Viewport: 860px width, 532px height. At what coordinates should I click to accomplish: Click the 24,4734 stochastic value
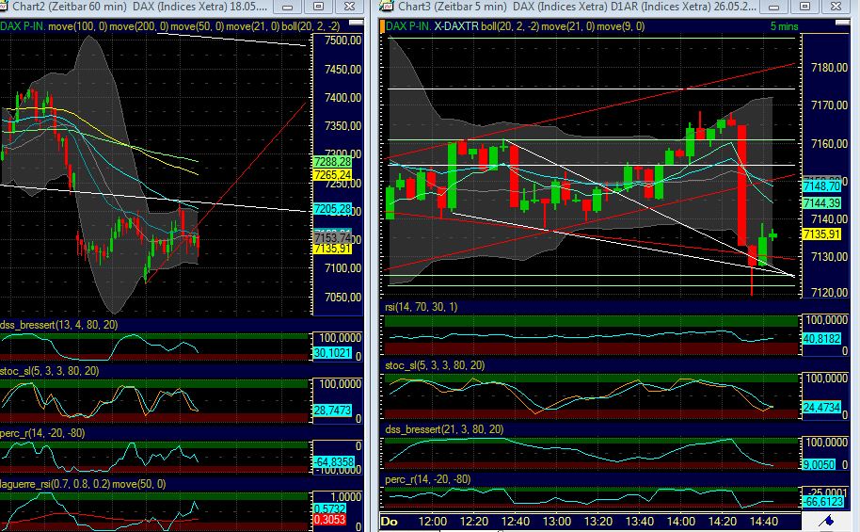tap(821, 408)
